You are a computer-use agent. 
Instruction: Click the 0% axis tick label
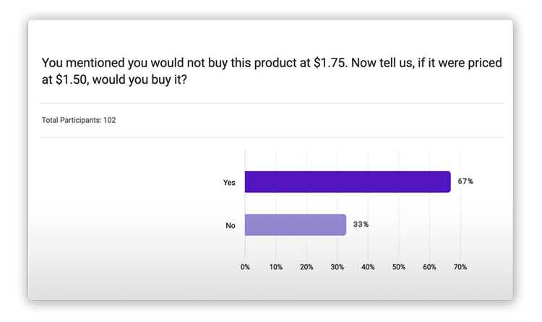(245, 267)
